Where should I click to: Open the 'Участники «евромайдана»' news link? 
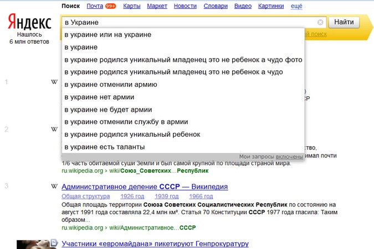[x=155, y=243]
